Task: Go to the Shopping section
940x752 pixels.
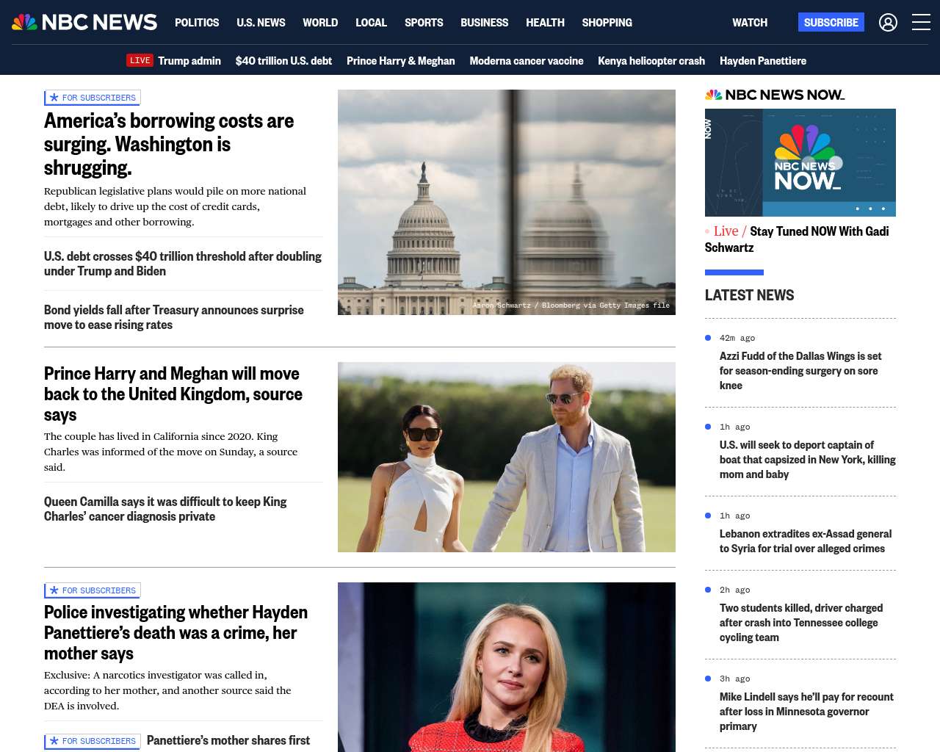Action: [607, 23]
